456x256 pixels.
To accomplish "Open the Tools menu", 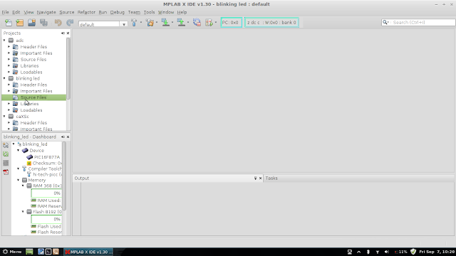I will [x=149, y=12].
